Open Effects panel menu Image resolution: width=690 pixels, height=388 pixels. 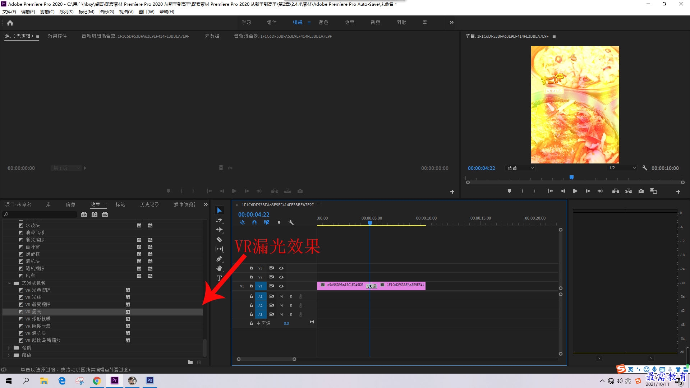point(105,205)
